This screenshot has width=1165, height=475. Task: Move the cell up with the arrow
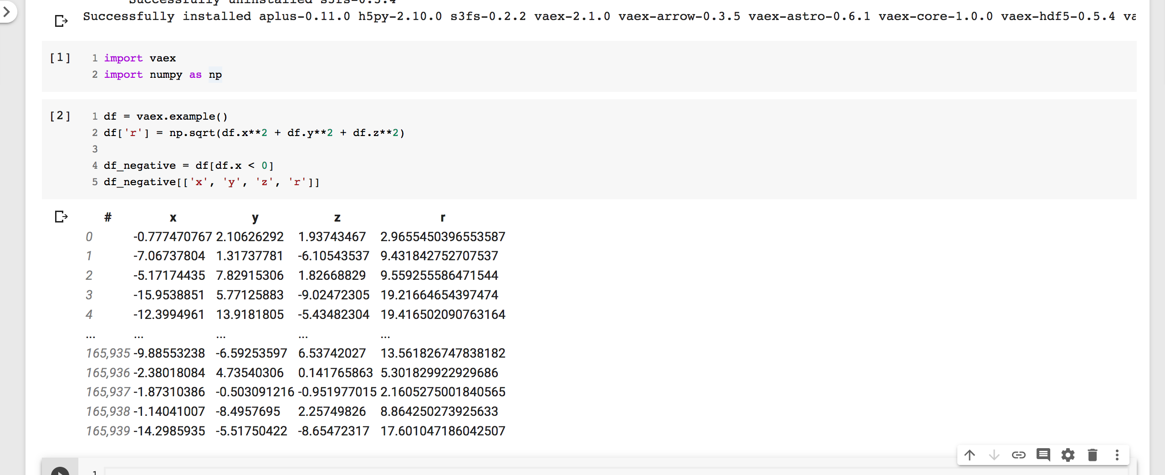(x=970, y=455)
